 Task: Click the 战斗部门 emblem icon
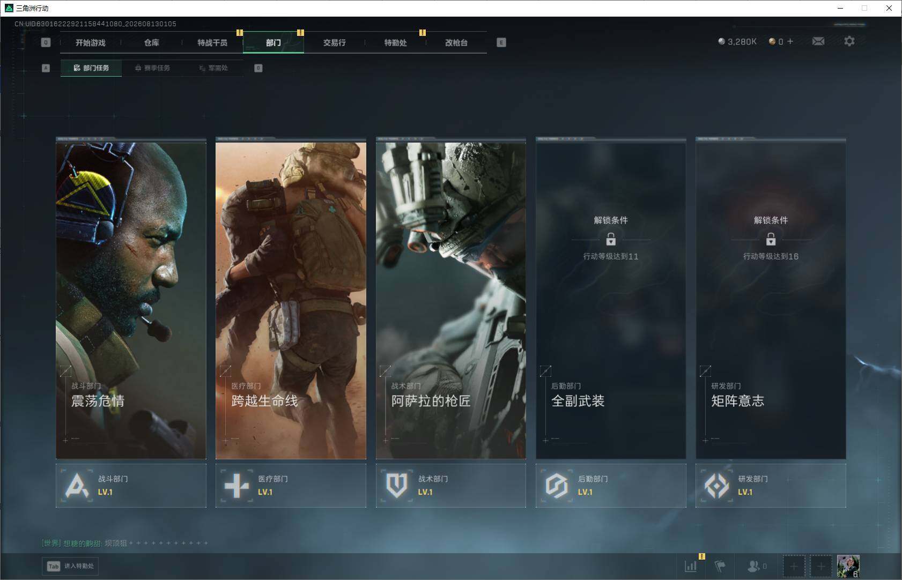point(77,486)
